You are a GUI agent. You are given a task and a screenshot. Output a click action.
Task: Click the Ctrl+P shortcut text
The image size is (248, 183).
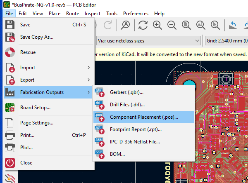[79, 135]
